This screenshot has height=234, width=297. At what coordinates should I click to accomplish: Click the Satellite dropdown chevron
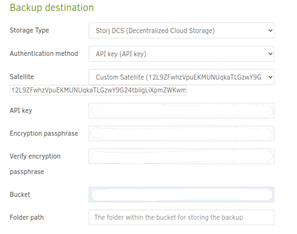point(270,77)
